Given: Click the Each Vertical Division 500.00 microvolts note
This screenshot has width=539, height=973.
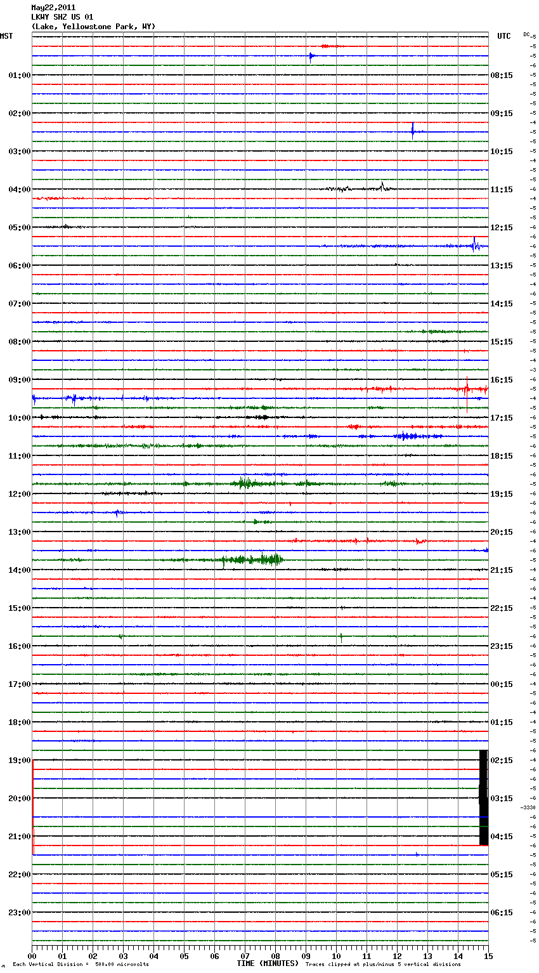Looking at the screenshot, I should pos(81,964).
